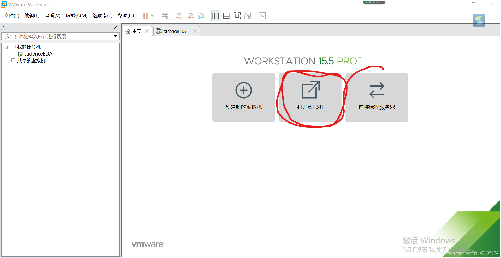Click 打开虚拟机 to open a virtual machine

(310, 98)
